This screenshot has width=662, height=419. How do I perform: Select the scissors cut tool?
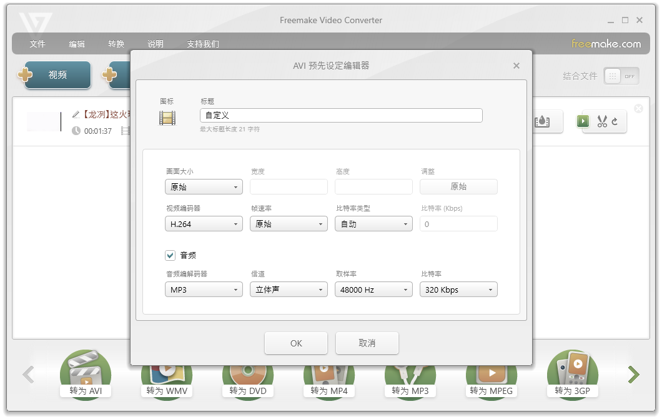point(602,121)
